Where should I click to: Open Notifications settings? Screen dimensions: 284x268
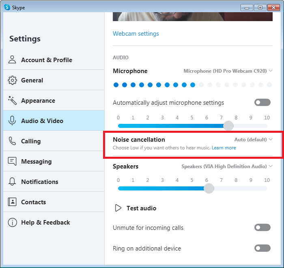[x=54, y=182]
